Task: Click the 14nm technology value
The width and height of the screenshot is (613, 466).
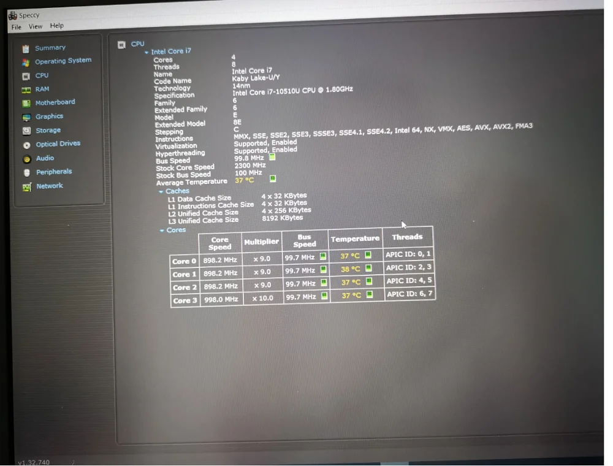Action: tap(241, 86)
